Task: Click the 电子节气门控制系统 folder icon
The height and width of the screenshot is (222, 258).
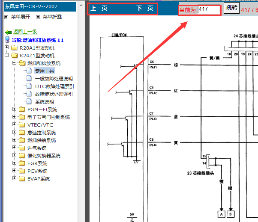Action: pyautogui.click(x=22, y=117)
